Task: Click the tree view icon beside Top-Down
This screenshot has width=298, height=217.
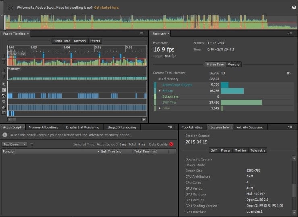Action: [32, 144]
